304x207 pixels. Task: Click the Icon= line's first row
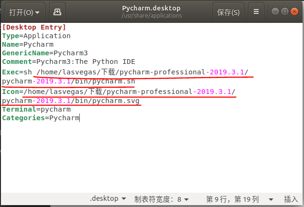pyautogui.click(x=119, y=92)
